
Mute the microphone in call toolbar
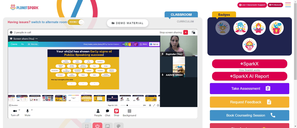point(27,113)
